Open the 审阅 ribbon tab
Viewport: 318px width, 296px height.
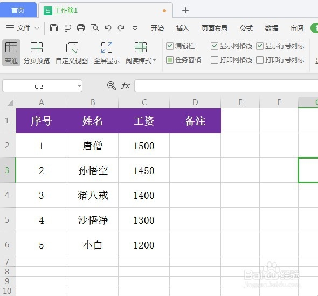tap(297, 28)
